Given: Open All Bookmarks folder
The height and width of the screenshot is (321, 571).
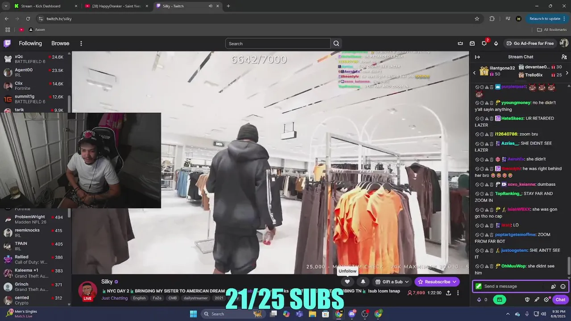Looking at the screenshot, I should (552, 30).
